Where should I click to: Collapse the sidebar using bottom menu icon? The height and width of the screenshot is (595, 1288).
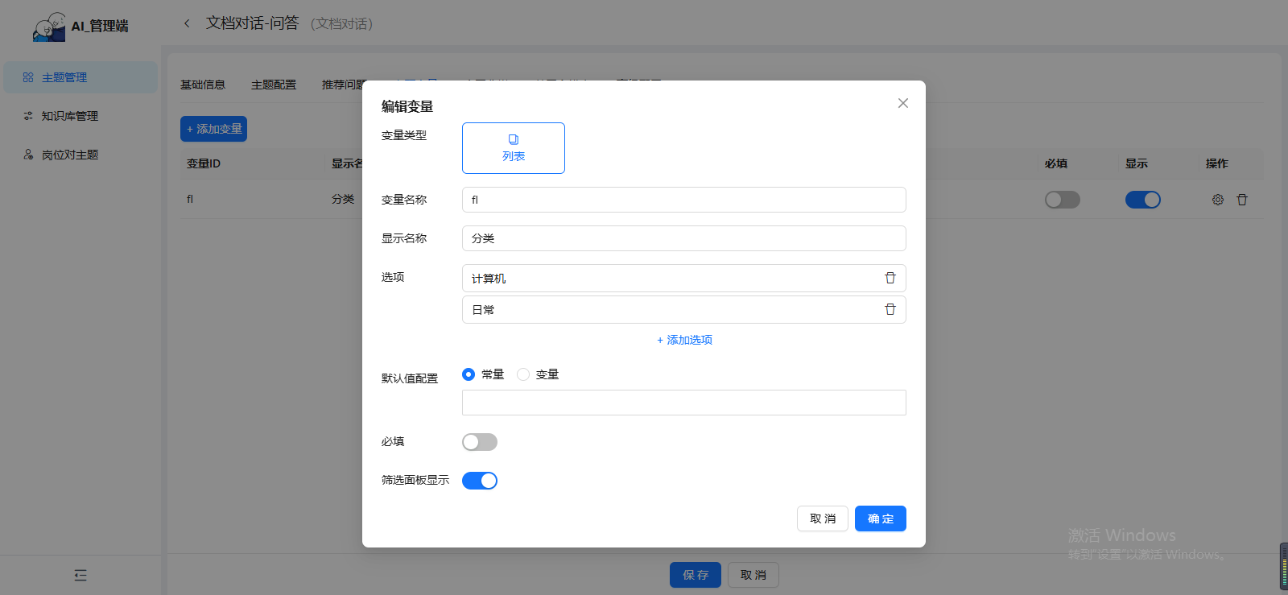coord(80,575)
